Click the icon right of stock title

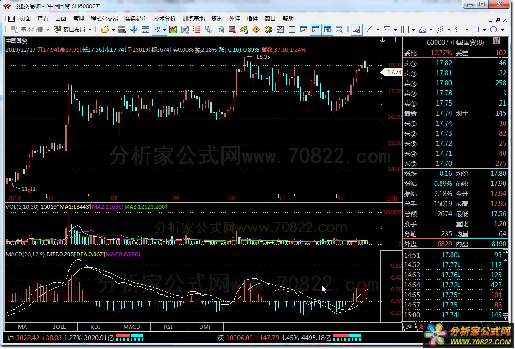(x=497, y=41)
